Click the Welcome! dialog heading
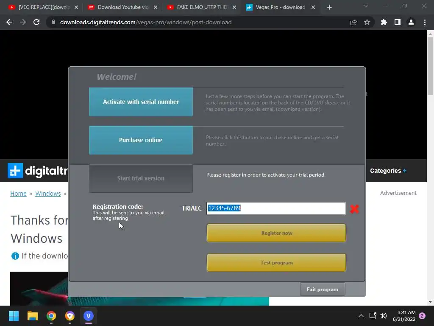The height and width of the screenshot is (326, 434). 117,77
